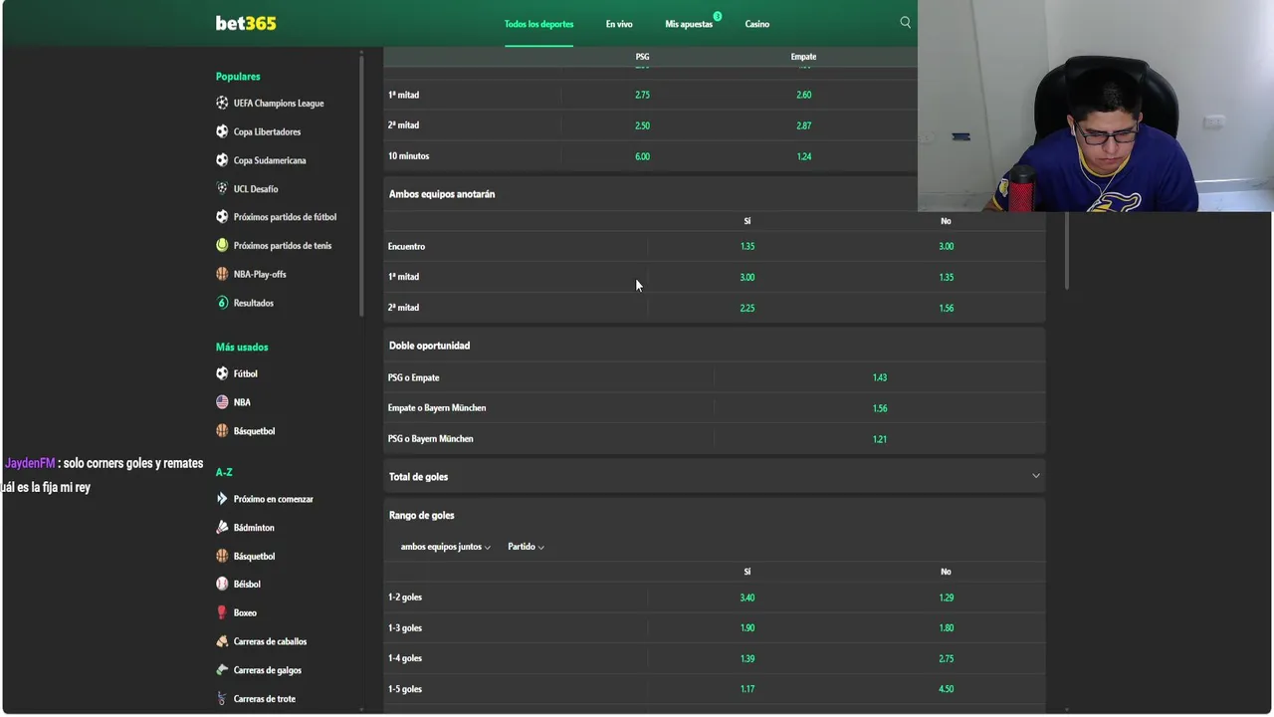Screen dimensions: 1274x717
Task: Select 1-2 goles Sí odds 3.40
Action: (747, 597)
